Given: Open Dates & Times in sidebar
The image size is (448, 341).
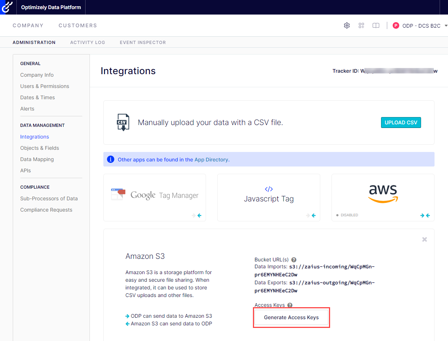Looking at the screenshot, I should 37,97.
